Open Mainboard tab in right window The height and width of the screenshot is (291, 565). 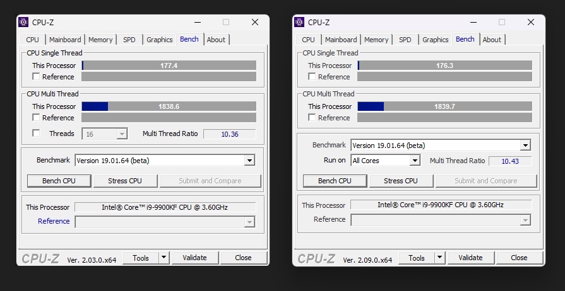pos(341,40)
